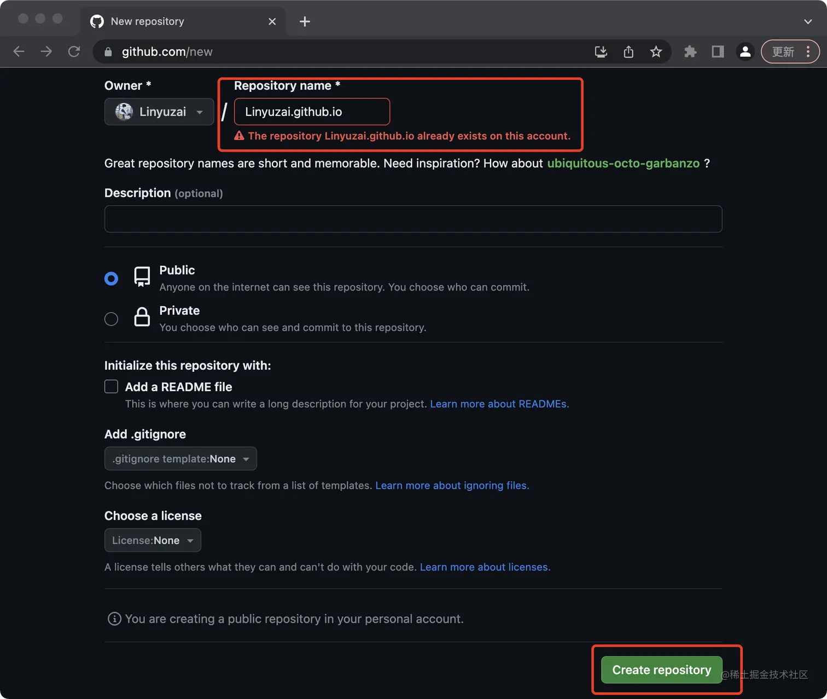Bookmark this page with star icon

tap(656, 52)
